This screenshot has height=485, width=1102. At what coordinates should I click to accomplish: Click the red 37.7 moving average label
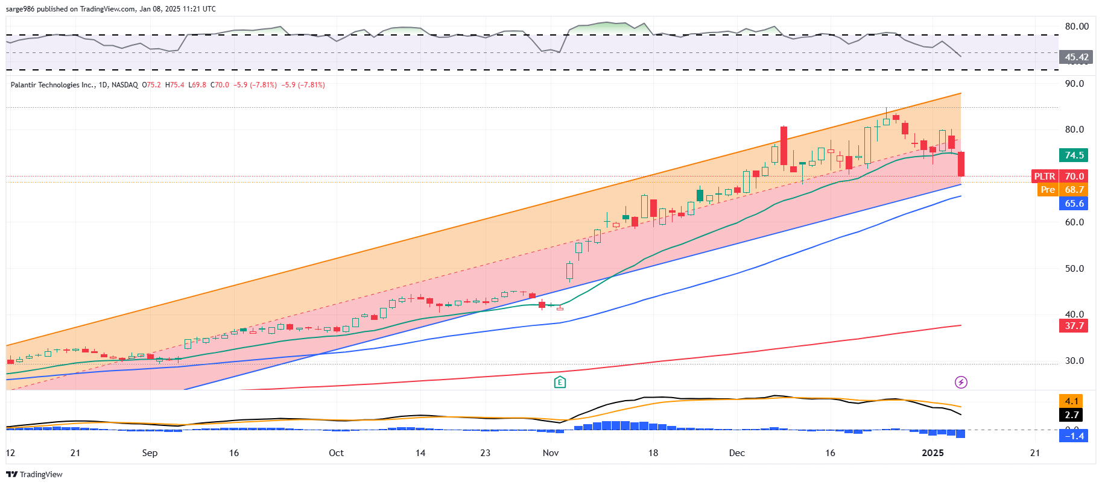coord(1074,326)
